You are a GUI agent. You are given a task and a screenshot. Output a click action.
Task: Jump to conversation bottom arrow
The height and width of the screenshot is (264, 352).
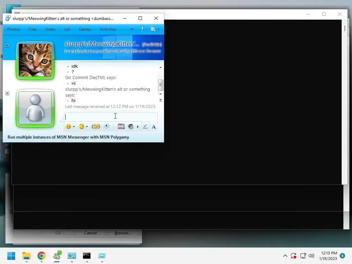click(161, 100)
